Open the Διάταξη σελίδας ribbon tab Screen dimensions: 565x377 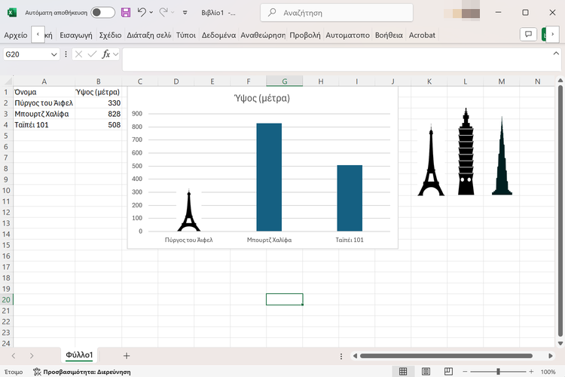tap(149, 35)
